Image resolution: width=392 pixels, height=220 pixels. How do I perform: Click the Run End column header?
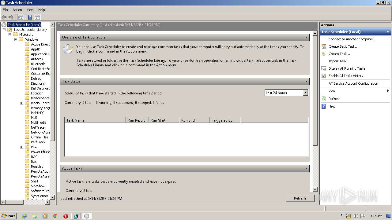pos(194,120)
